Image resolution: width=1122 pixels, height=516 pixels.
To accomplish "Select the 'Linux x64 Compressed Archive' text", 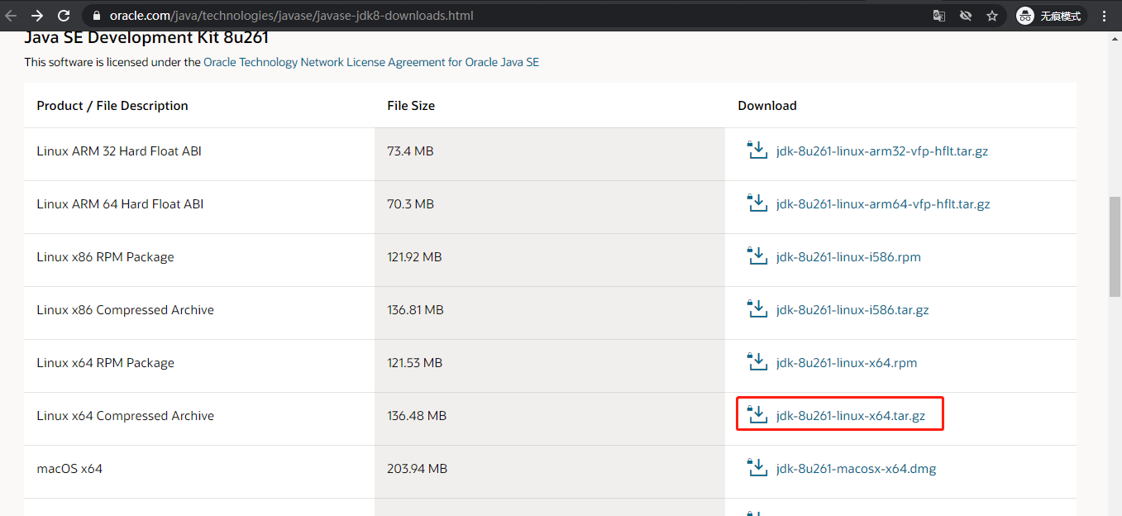I will (x=125, y=416).
